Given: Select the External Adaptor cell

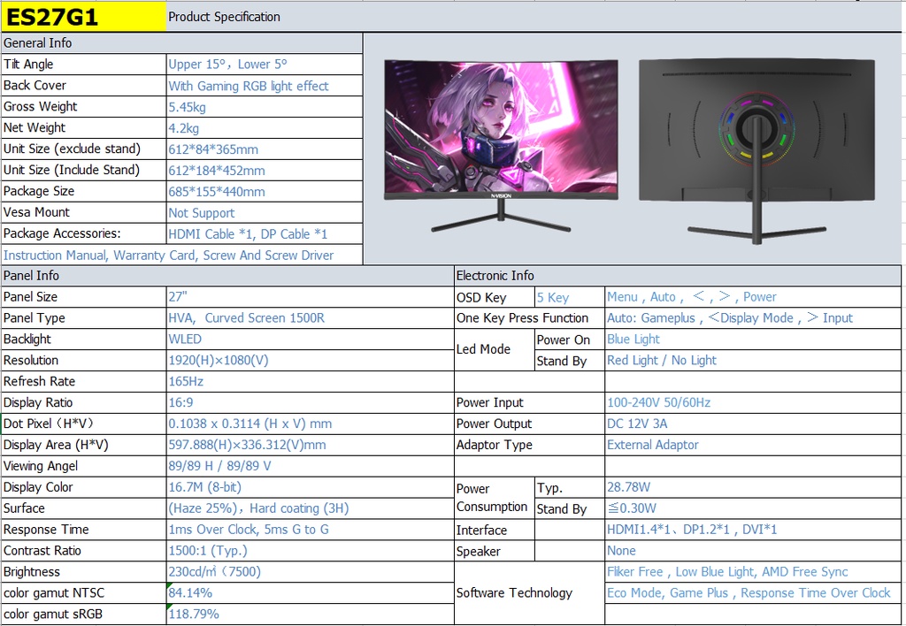Looking at the screenshot, I should point(754,445).
